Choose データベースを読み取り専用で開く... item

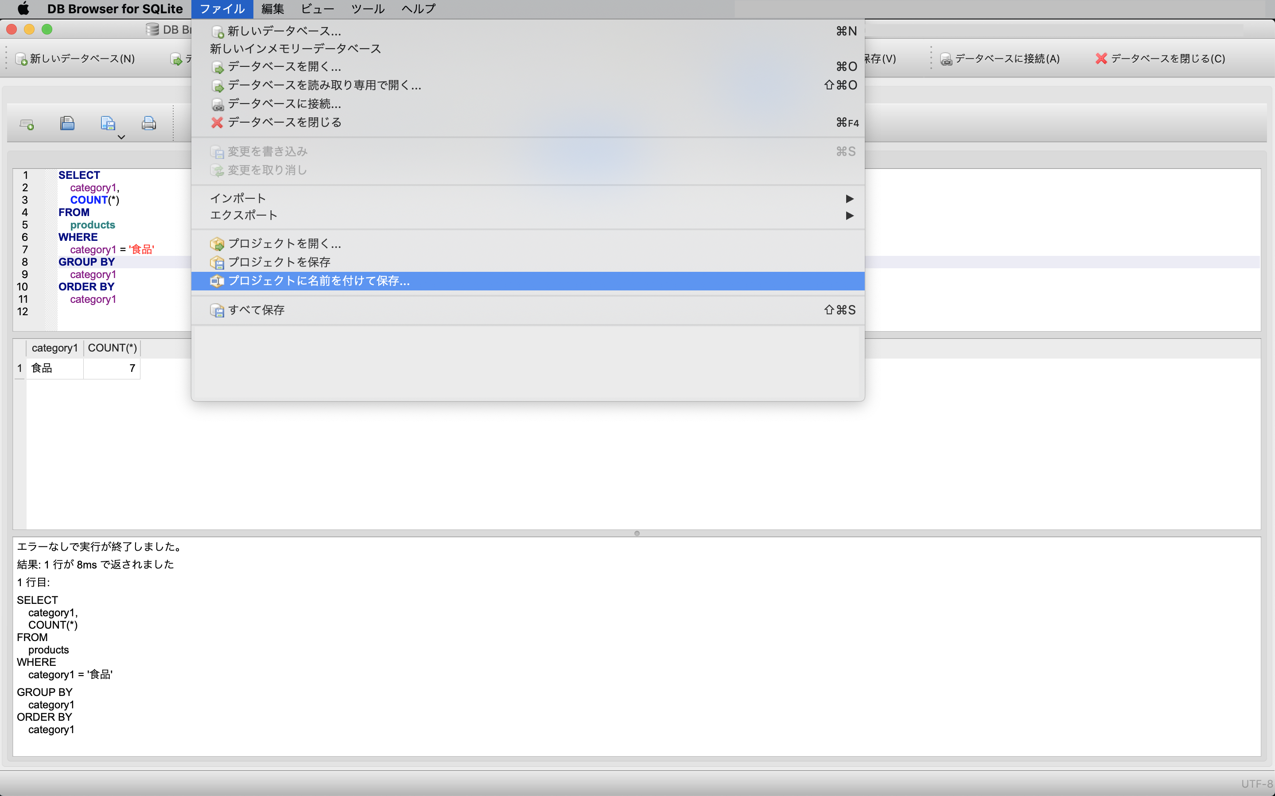pyautogui.click(x=528, y=85)
